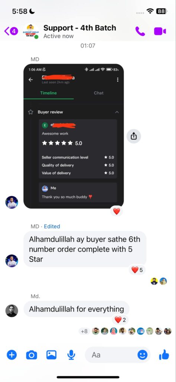Screen dimensions: 176x382
Task: Open the emoji picker in message field
Action: click(142, 355)
